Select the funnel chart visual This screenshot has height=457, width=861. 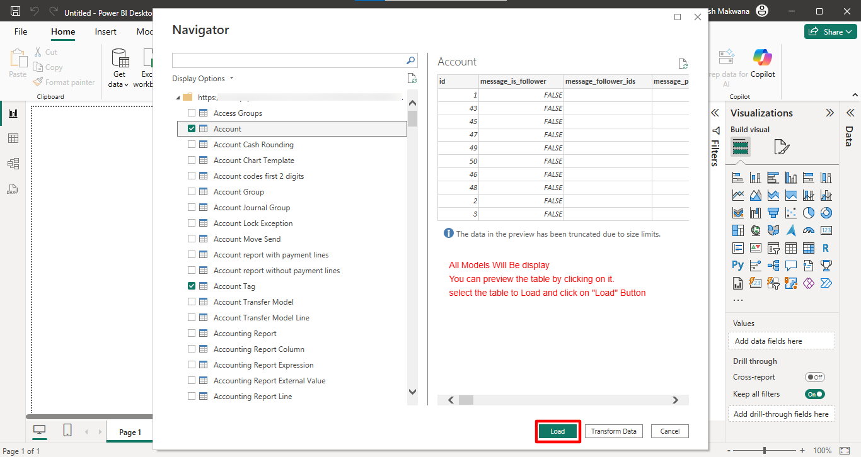tap(773, 213)
